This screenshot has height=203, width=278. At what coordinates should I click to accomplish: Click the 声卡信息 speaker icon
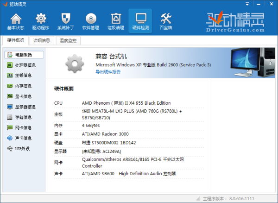[x=10, y=138]
